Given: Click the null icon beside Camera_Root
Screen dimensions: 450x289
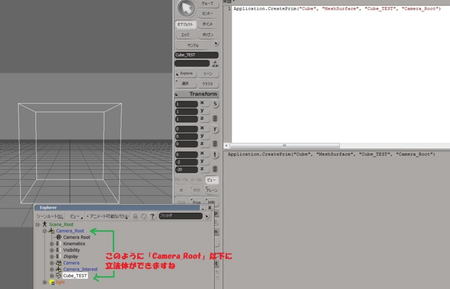Looking at the screenshot, I should (52, 231).
